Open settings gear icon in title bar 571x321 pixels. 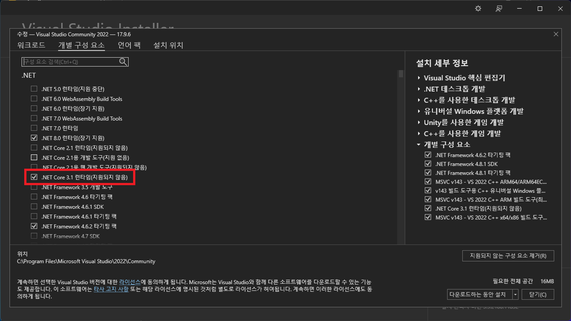478,9
